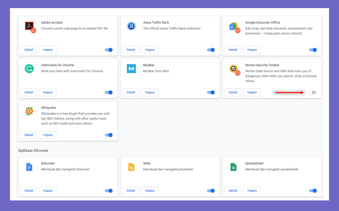
Task: Switch off the Spreadsheet app toggle
Action: tap(313, 191)
